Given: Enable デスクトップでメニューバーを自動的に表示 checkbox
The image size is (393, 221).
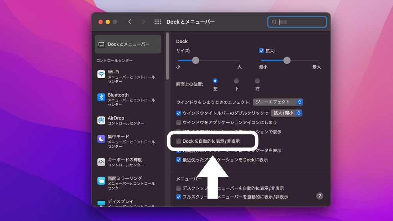Looking at the screenshot, I should (x=178, y=188).
